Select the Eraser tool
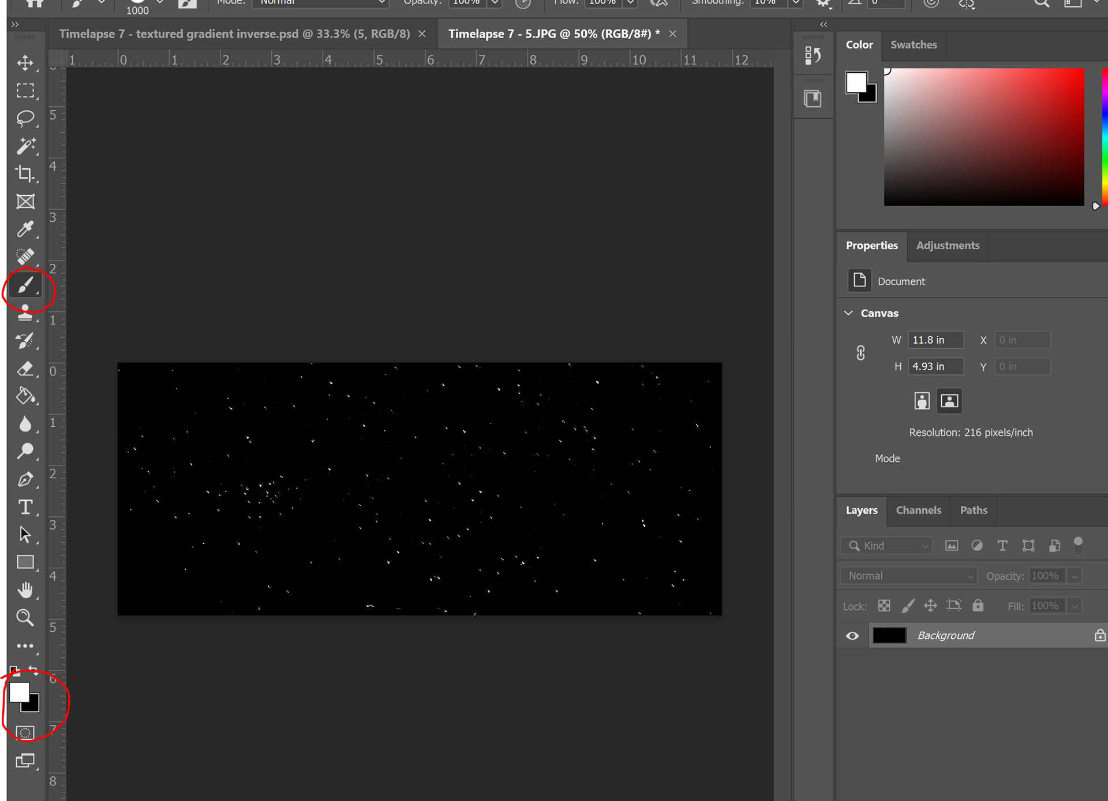 (x=25, y=368)
